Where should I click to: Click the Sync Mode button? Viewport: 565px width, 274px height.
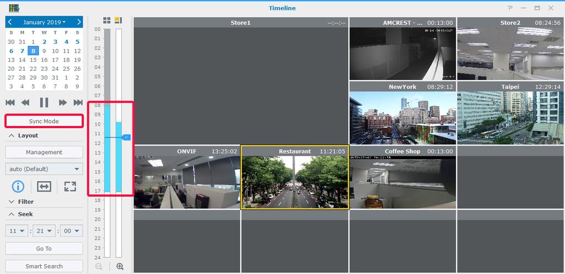44,121
